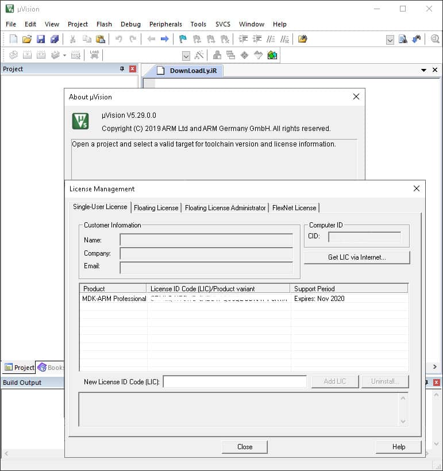The width and height of the screenshot is (443, 471).
Task: Expand the select target dropdown
Action: coord(186,56)
